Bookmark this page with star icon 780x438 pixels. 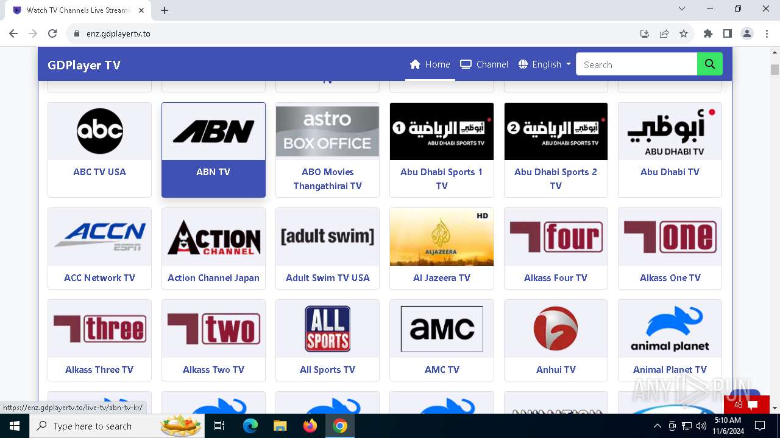(684, 33)
